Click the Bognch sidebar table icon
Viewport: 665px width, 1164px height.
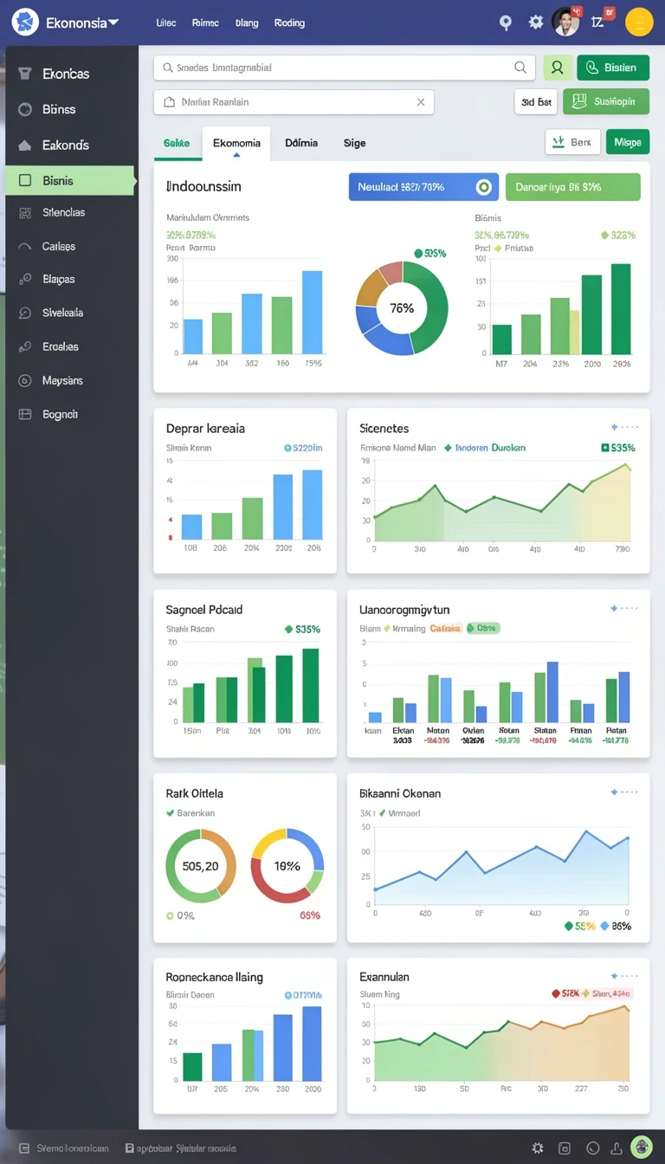(25, 414)
